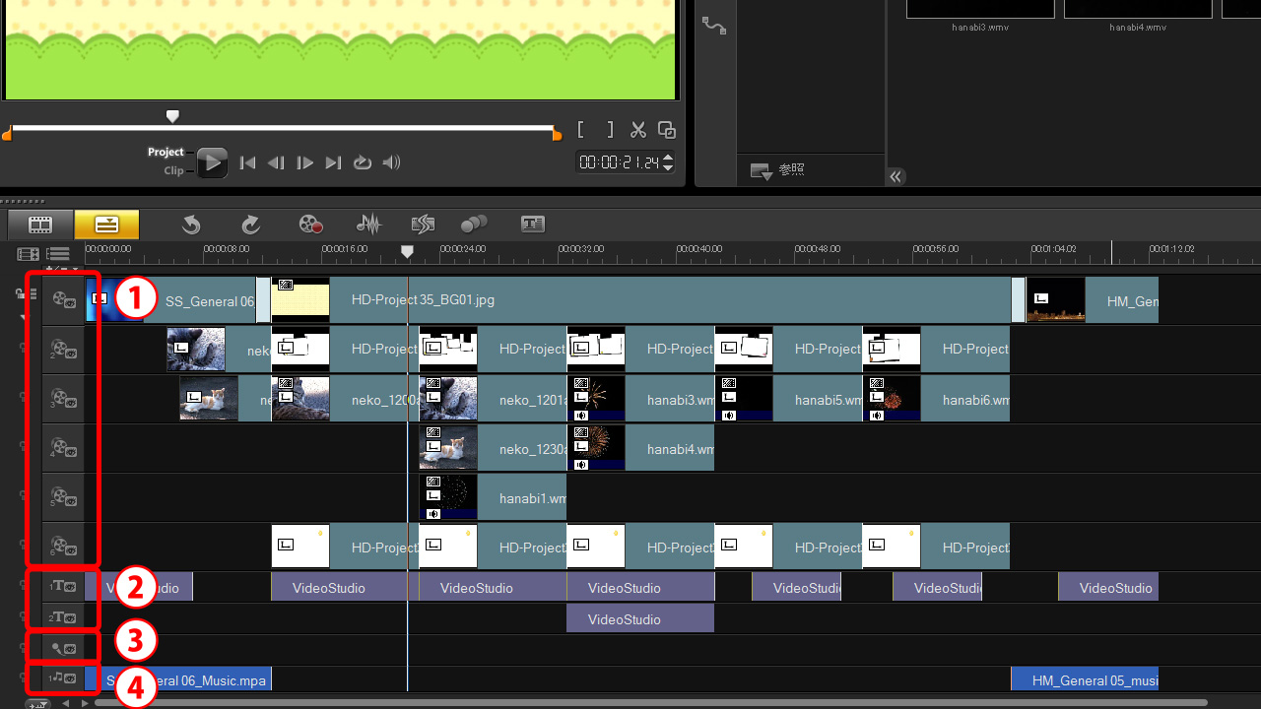Open the Record/Capture option tool
Image resolution: width=1261 pixels, height=709 pixels.
pos(310,226)
